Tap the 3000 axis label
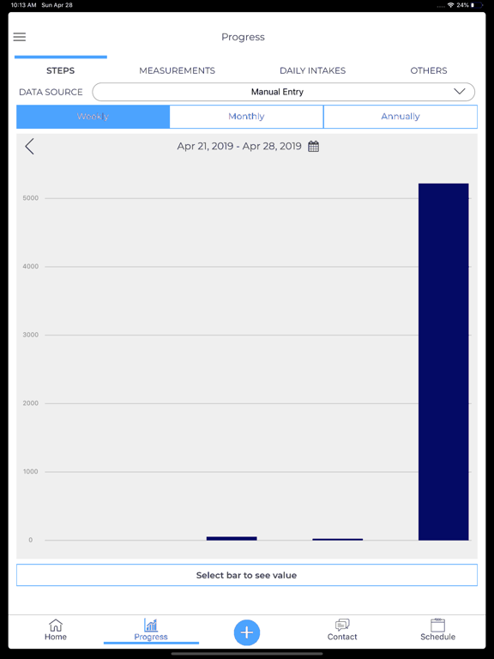 [x=31, y=335]
